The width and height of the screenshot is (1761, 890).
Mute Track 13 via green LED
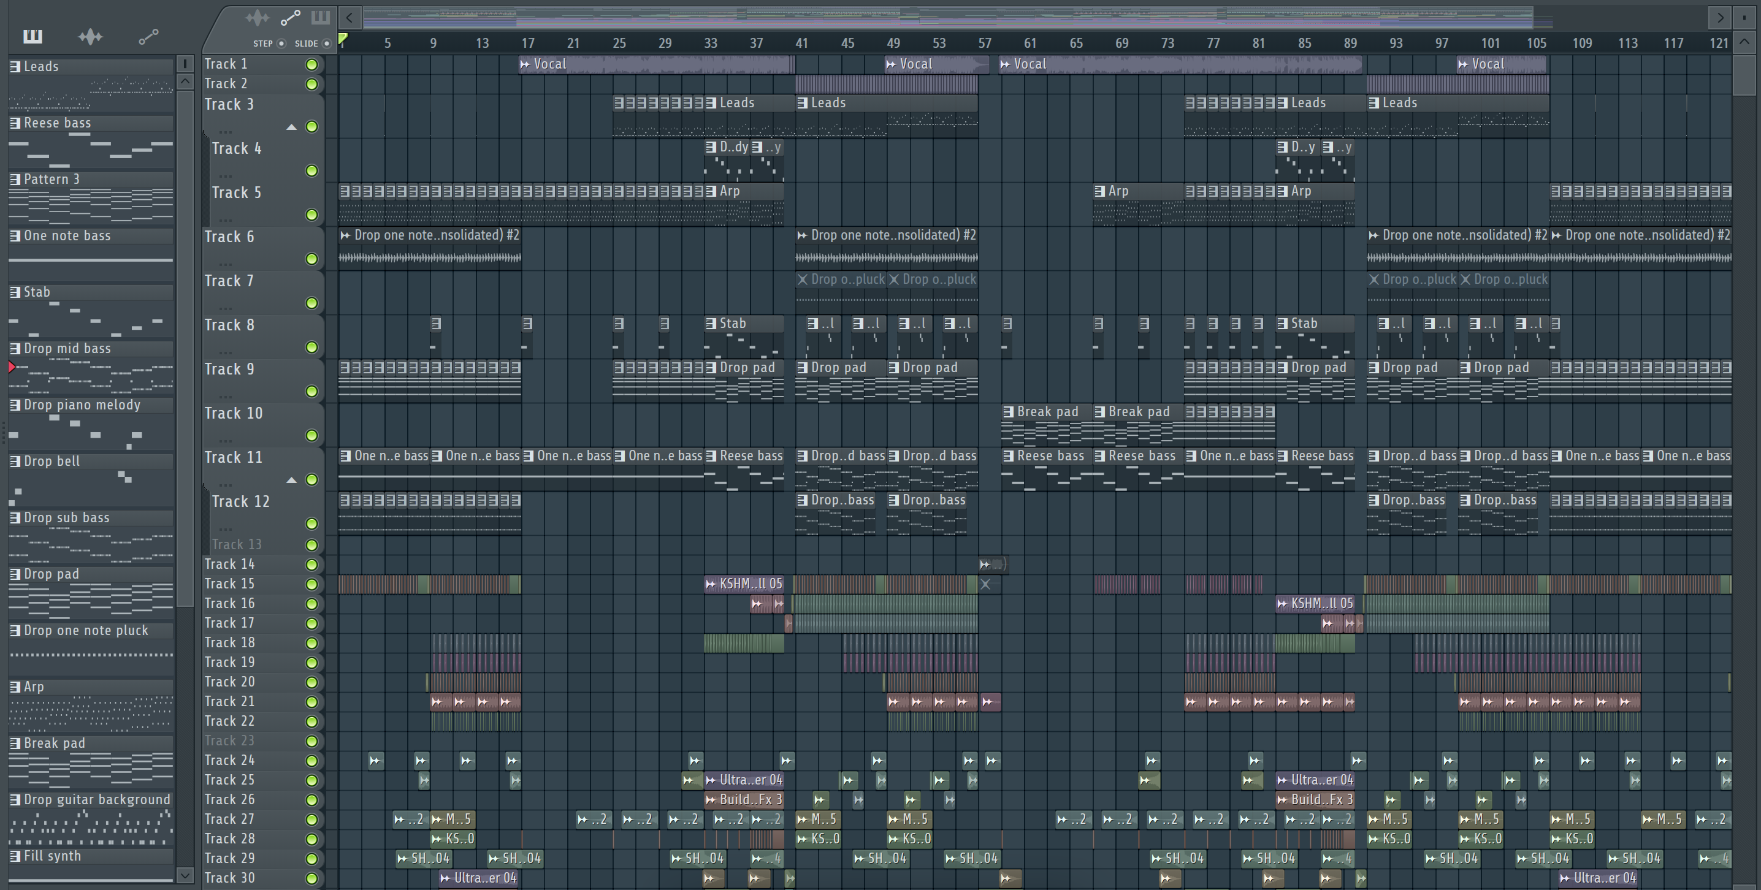311,545
